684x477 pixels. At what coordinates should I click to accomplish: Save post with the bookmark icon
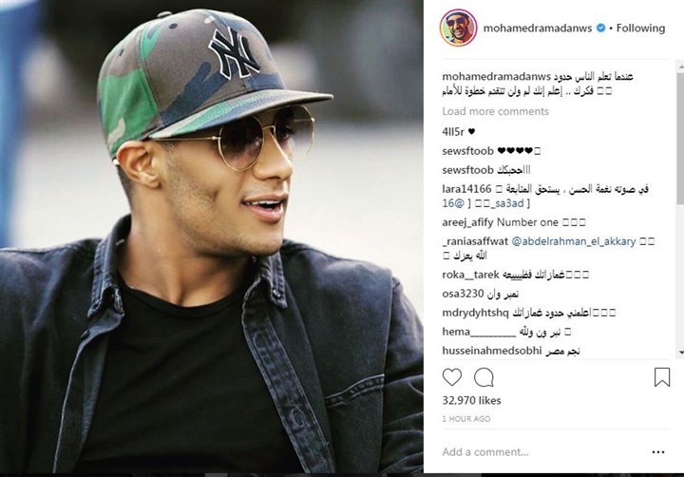click(x=662, y=377)
